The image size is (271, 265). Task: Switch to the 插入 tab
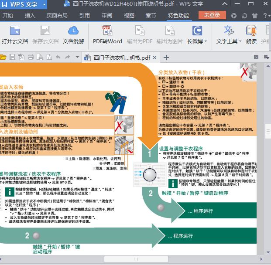pyautogui.click(x=30, y=16)
